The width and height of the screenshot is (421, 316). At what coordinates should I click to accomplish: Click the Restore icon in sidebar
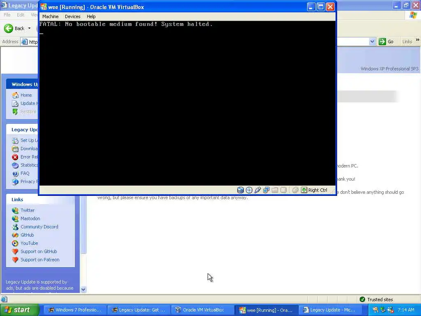pos(15,112)
